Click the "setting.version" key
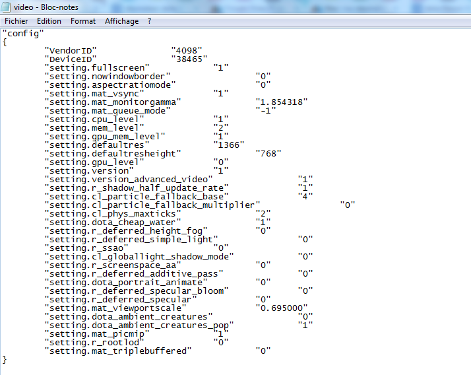This screenshot has width=471, height=375. [89, 171]
